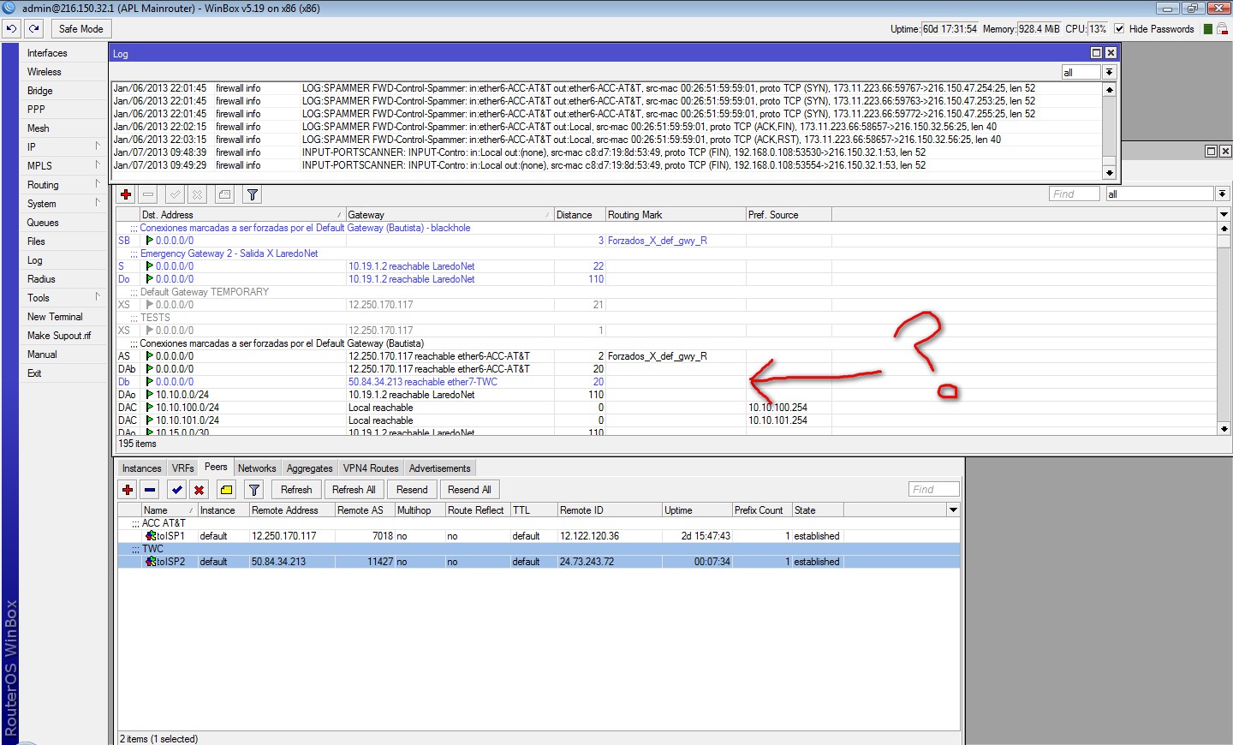Screen dimensions: 1233x745
Task: Open the filter in the BGP peers toolbar
Action: 254,490
